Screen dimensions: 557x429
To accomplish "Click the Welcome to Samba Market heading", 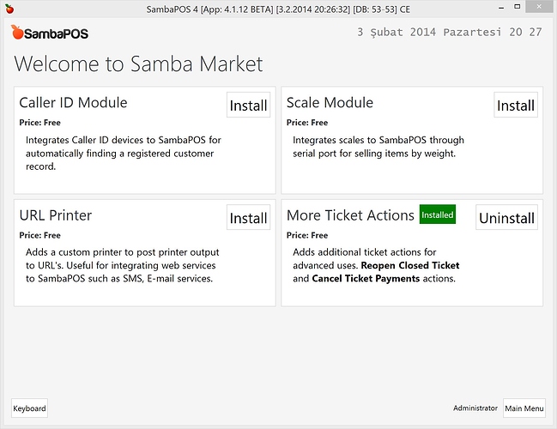I will click(x=138, y=64).
